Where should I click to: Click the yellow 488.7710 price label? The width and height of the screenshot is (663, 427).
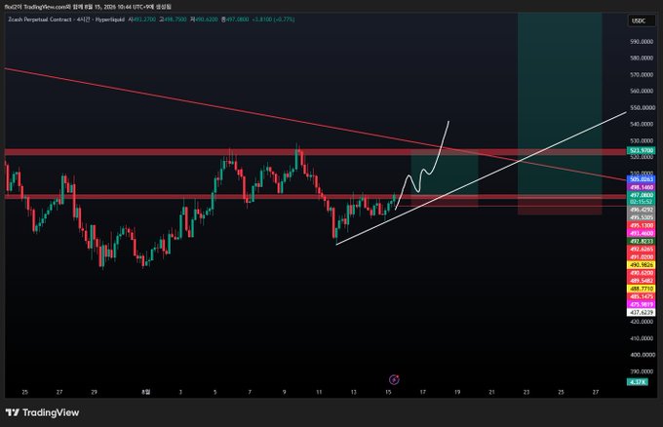(641, 289)
